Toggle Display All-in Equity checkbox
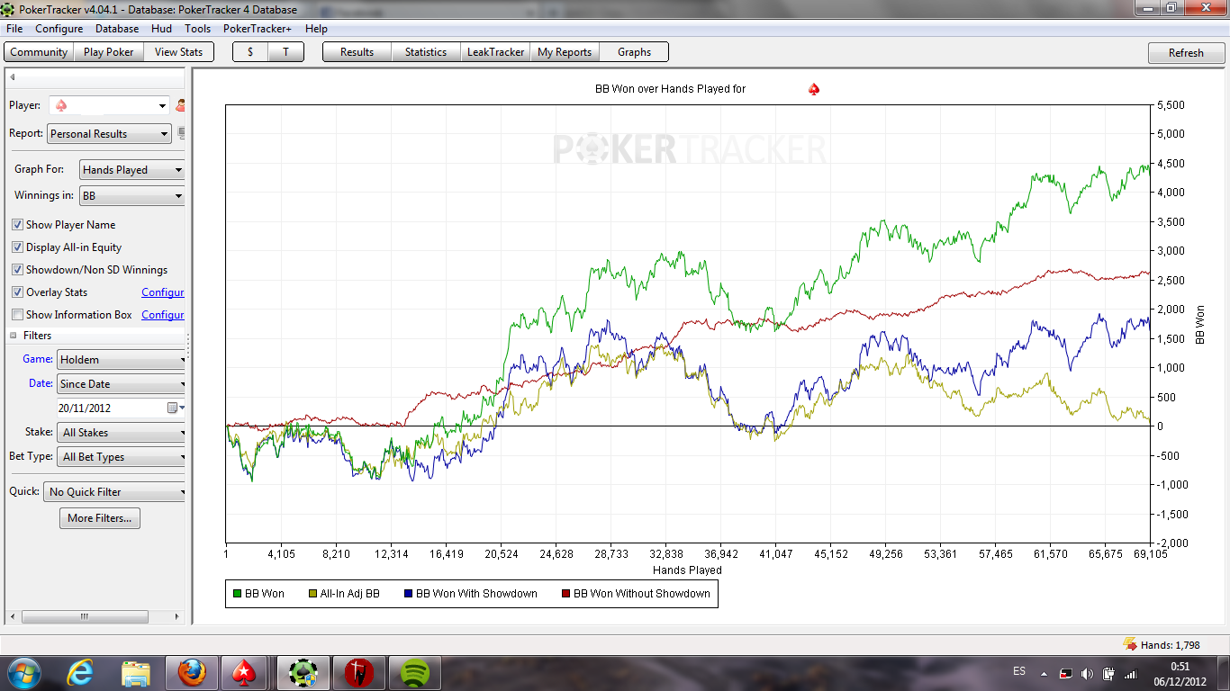The height and width of the screenshot is (691, 1230). [17, 247]
